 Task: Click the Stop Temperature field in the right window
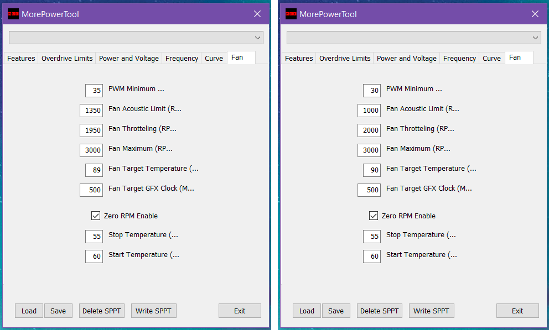[x=372, y=237]
